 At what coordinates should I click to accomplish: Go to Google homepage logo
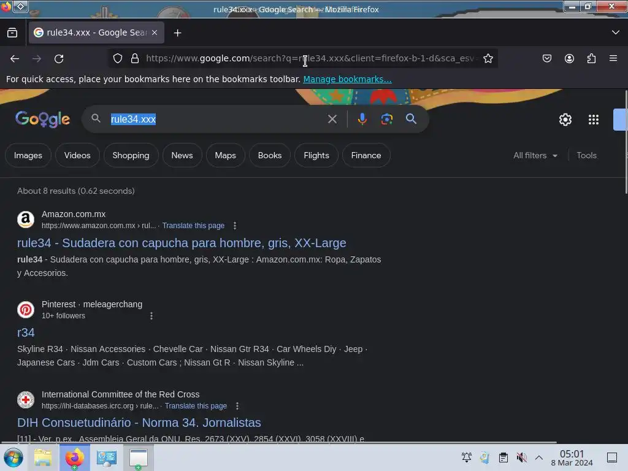(42, 120)
